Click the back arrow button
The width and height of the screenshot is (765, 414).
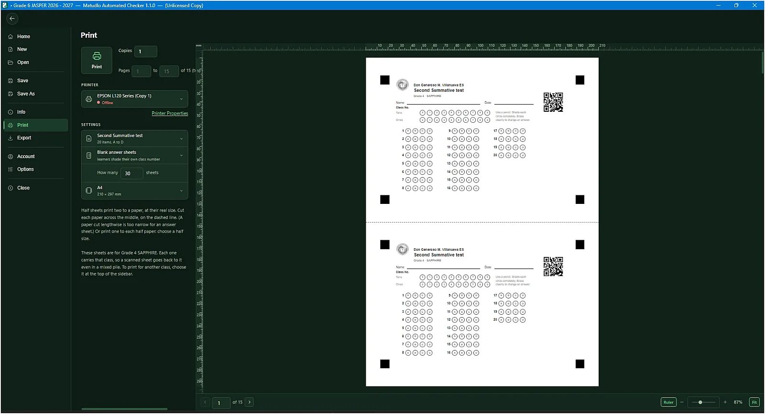pos(12,19)
